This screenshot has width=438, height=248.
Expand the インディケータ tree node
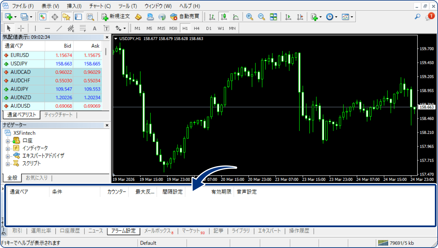[x=8, y=149]
